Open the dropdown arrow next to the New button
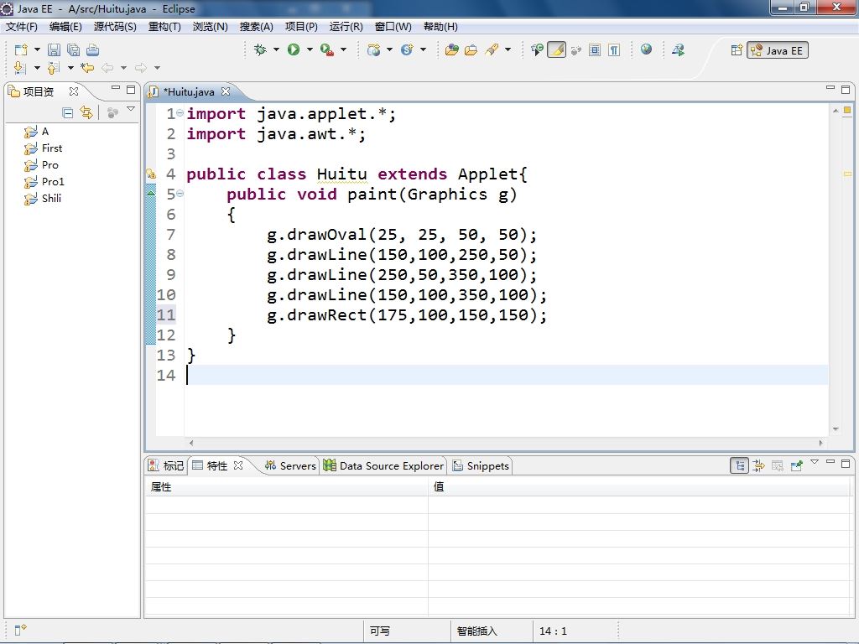Screen dimensions: 859x644 pos(37,50)
